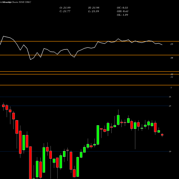
Task: Click the '7' axis label beside the lowest orange line
Action: click(171, 88)
